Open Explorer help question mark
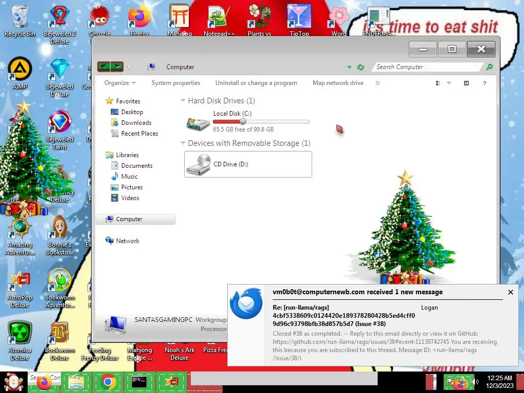This screenshot has height=393, width=524. 485,83
